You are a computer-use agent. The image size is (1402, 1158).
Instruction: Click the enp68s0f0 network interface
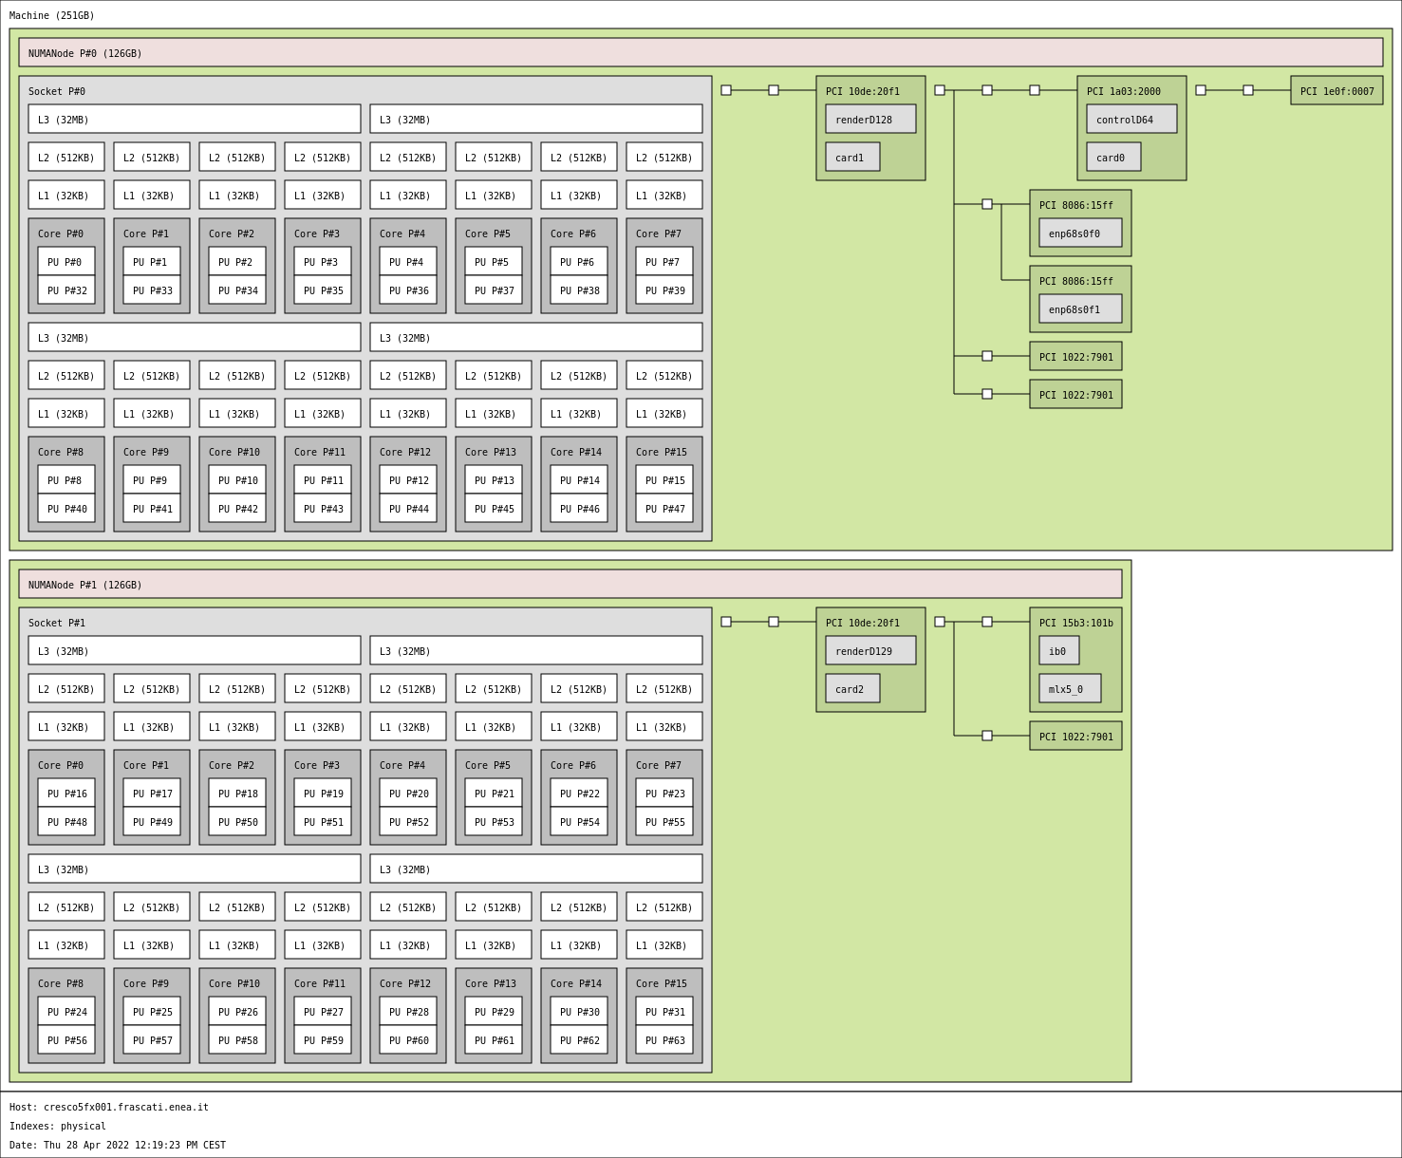(1080, 233)
